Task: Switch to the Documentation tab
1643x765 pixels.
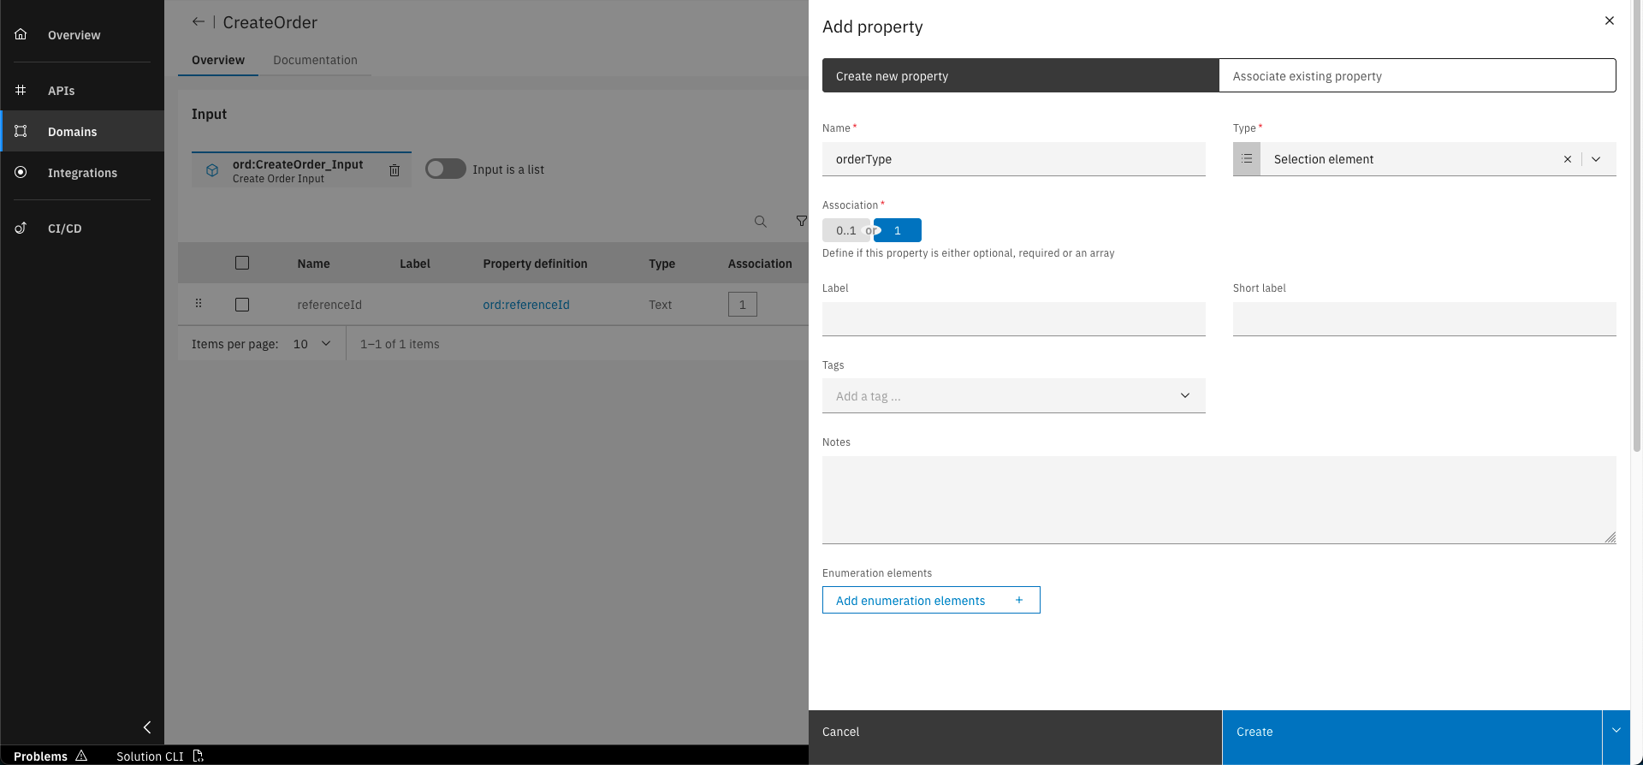Action: [x=315, y=60]
